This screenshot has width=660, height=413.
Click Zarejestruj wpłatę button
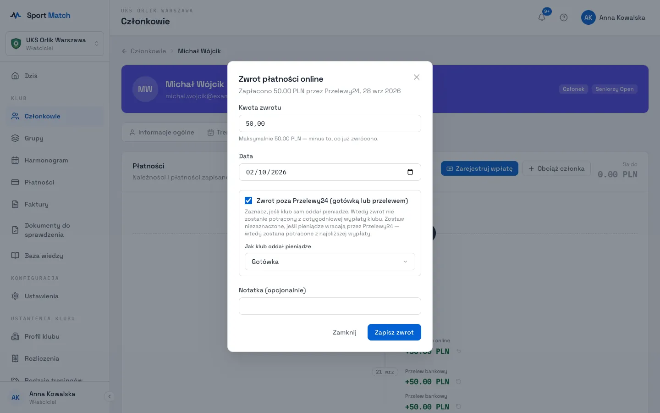point(479,168)
